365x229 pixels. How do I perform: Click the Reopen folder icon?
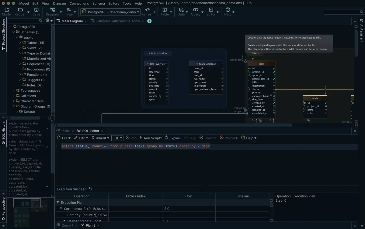pyautogui.click(x=20, y=10)
